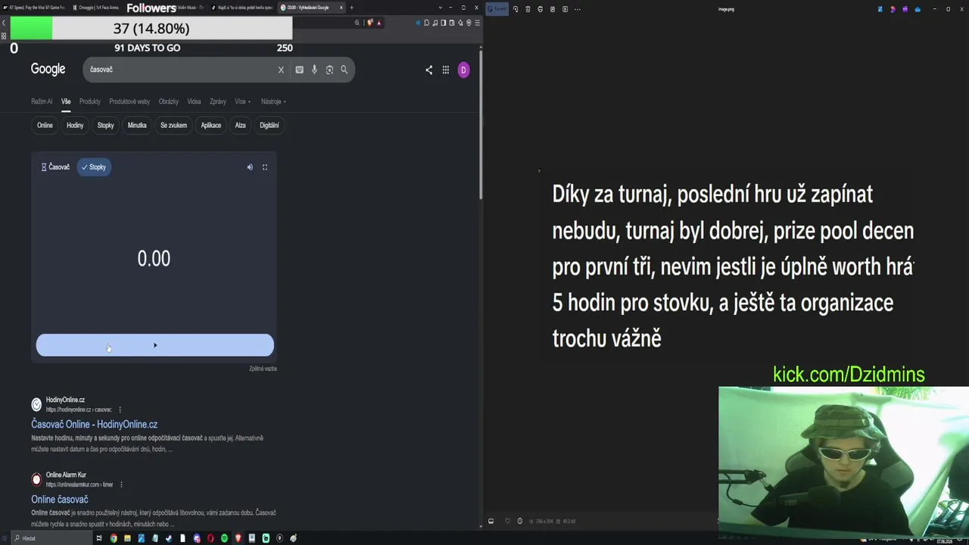Open the Časovač Online - HodinyOnline.cz result
969x545 pixels.
(95, 425)
